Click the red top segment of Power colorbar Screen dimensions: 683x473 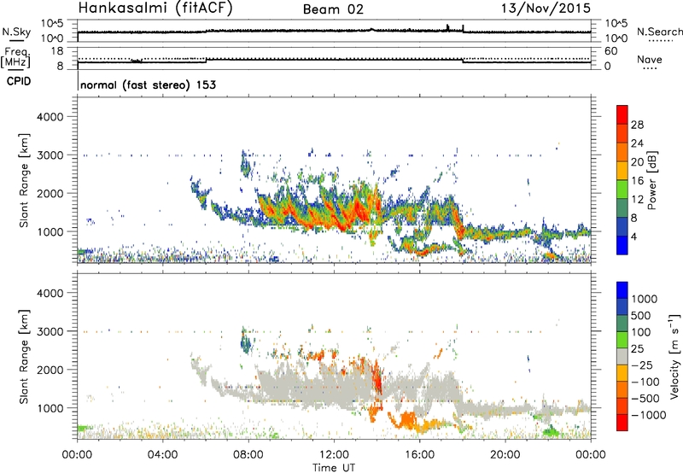click(x=622, y=114)
